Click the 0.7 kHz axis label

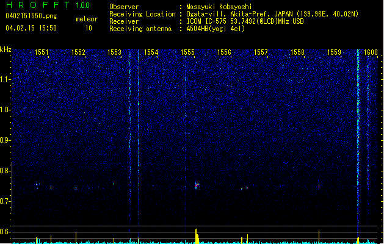point(5,201)
